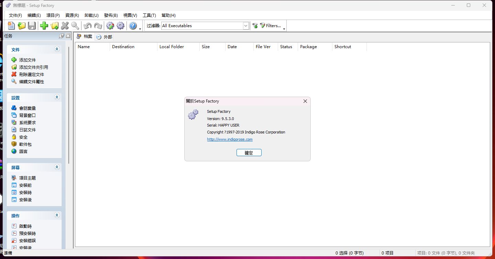Open the 工具(T) menu

[149, 15]
